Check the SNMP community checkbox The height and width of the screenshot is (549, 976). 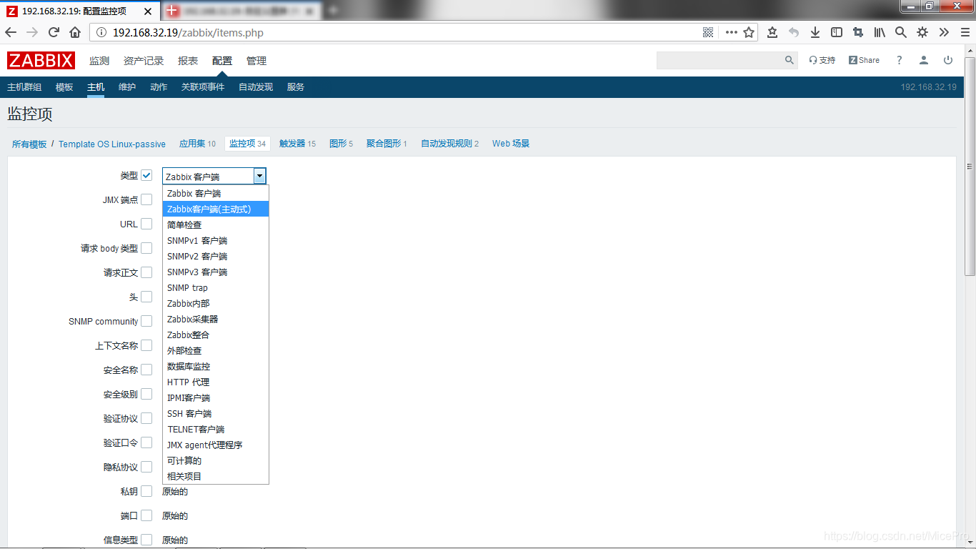click(x=146, y=321)
